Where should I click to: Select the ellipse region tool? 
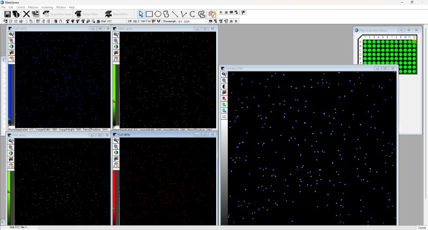coord(159,14)
